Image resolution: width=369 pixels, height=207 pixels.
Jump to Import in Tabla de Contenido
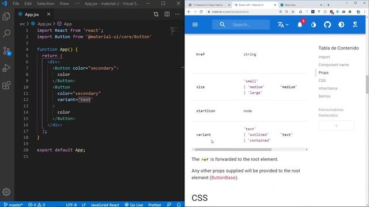pos(324,57)
